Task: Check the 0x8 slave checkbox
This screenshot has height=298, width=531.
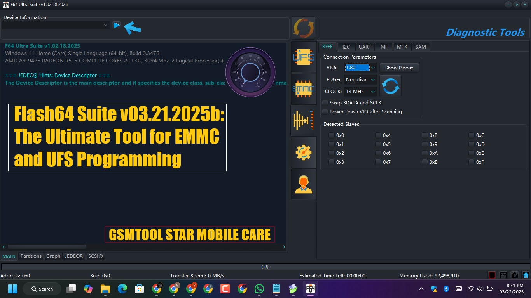Action: click(425, 135)
